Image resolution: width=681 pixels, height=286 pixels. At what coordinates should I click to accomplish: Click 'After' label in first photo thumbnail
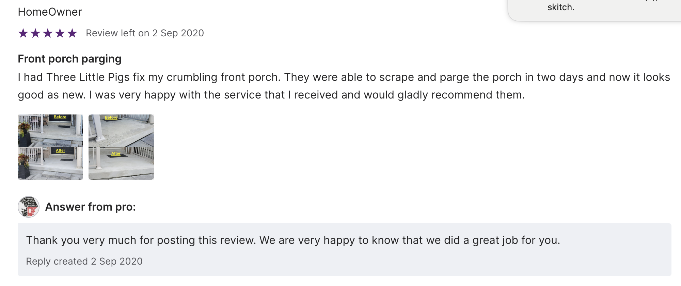60,150
